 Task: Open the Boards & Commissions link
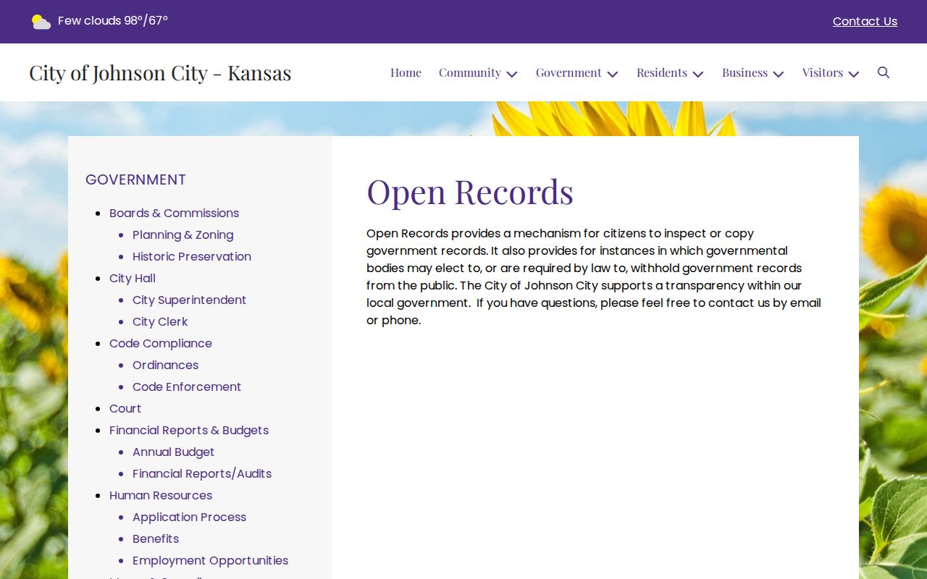(x=174, y=213)
